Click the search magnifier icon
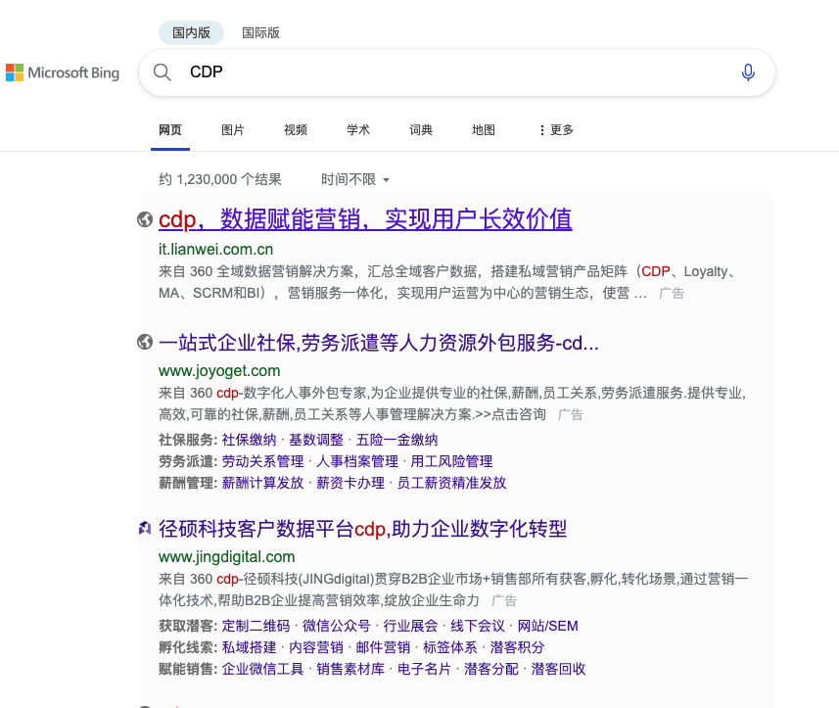Screen dimensions: 839x708 pos(163,72)
